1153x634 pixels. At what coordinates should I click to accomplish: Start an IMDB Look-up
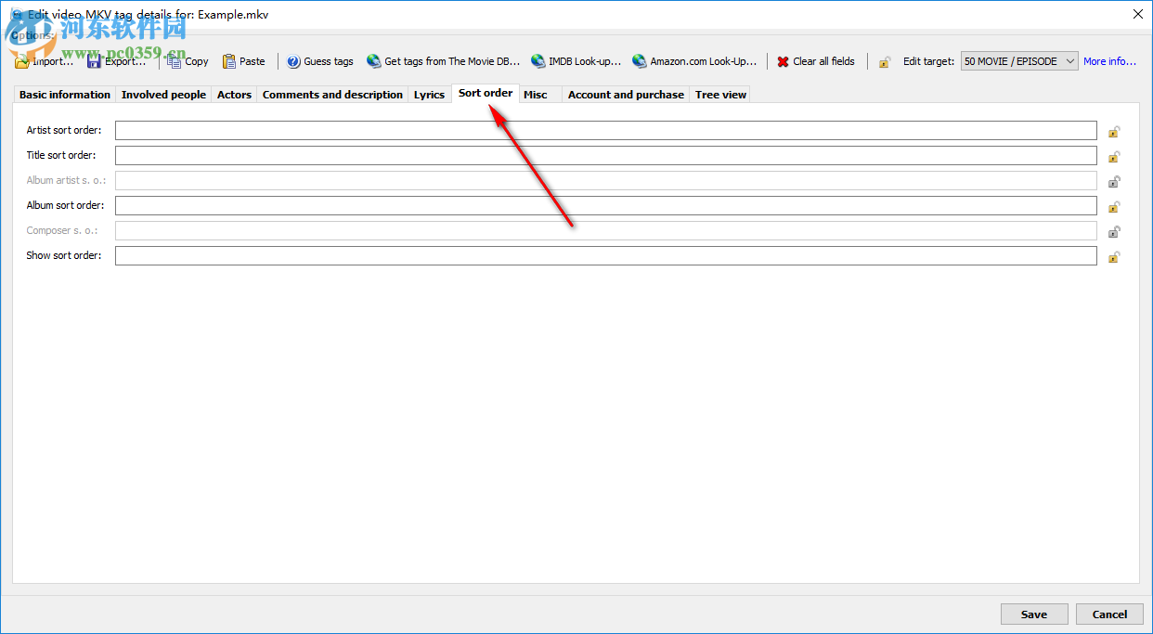576,60
